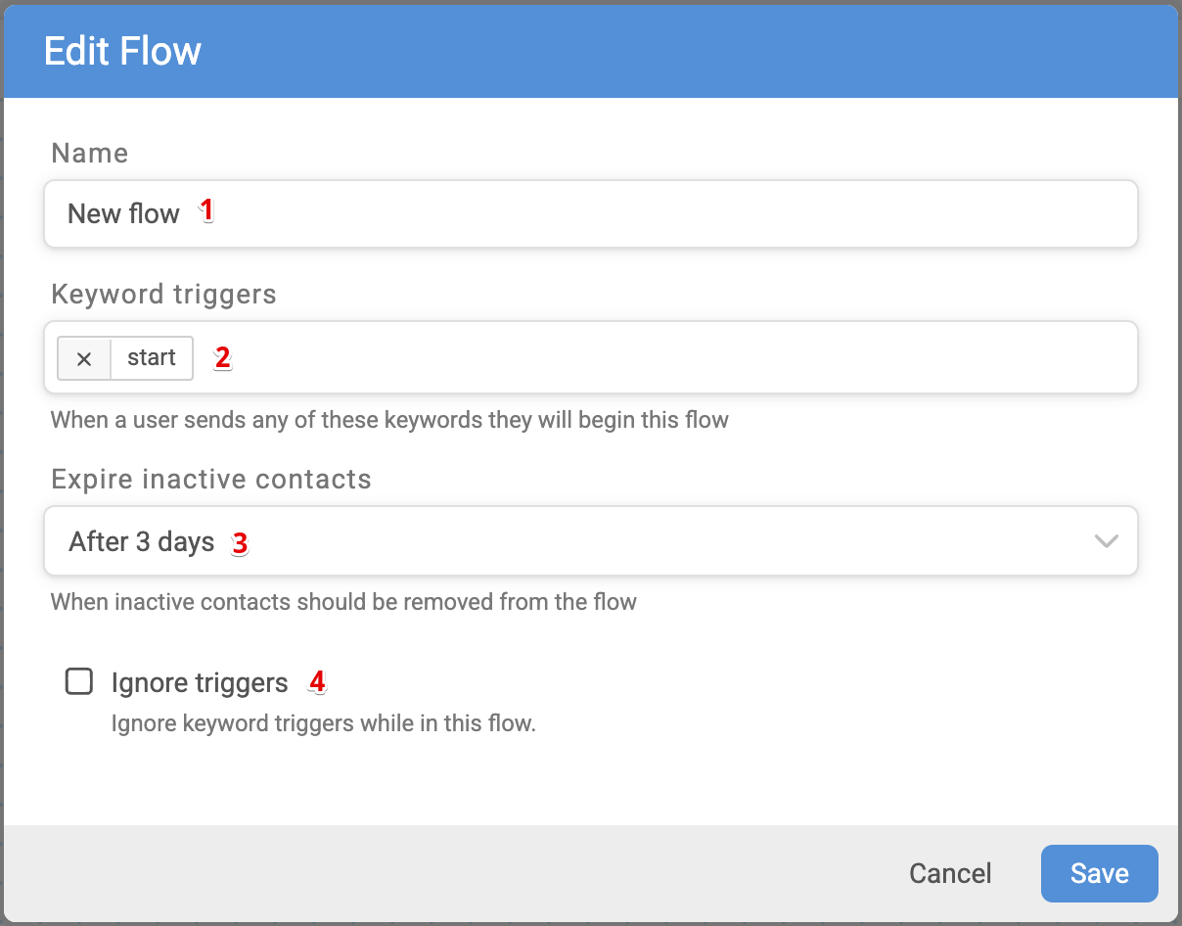This screenshot has height=926, width=1182.
Task: Enable the Ignore triggers checkbox
Action: coord(79,681)
